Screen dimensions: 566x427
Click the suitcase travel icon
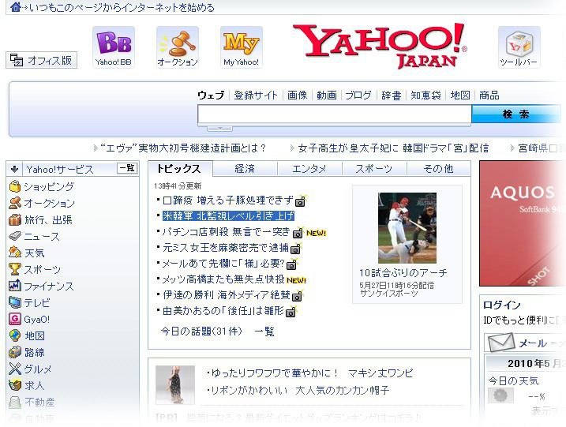click(15, 219)
